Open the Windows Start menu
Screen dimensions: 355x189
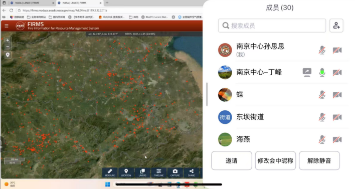point(107,184)
